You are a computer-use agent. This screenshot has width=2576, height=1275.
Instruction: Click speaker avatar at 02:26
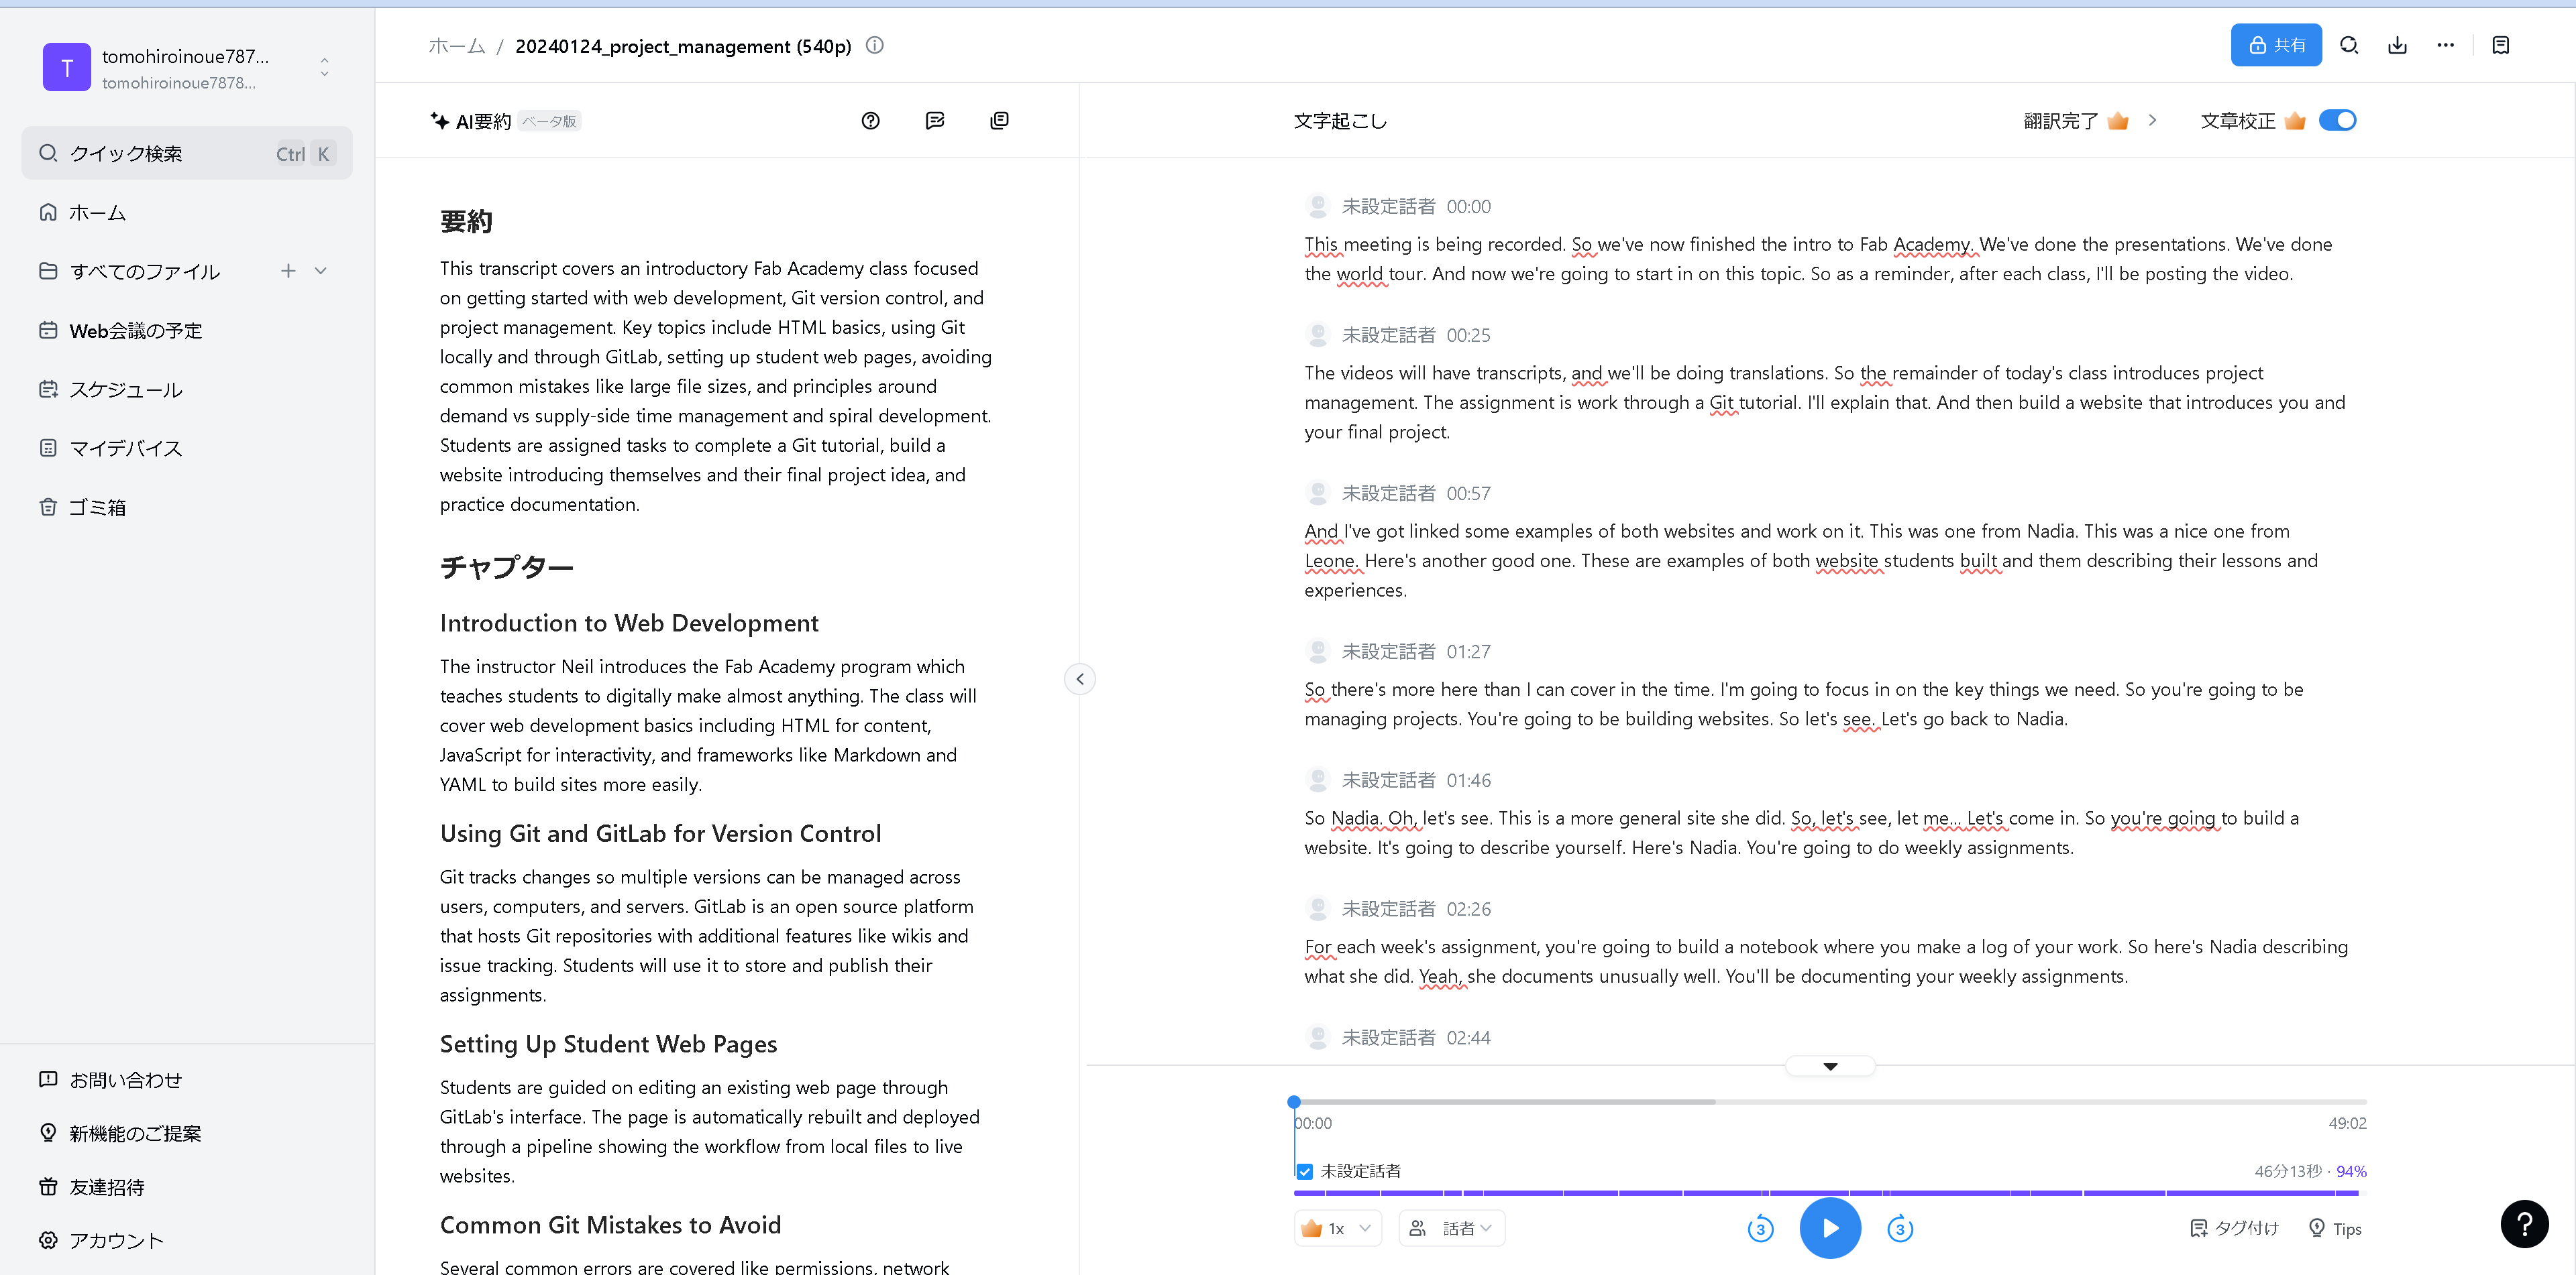pos(1317,909)
